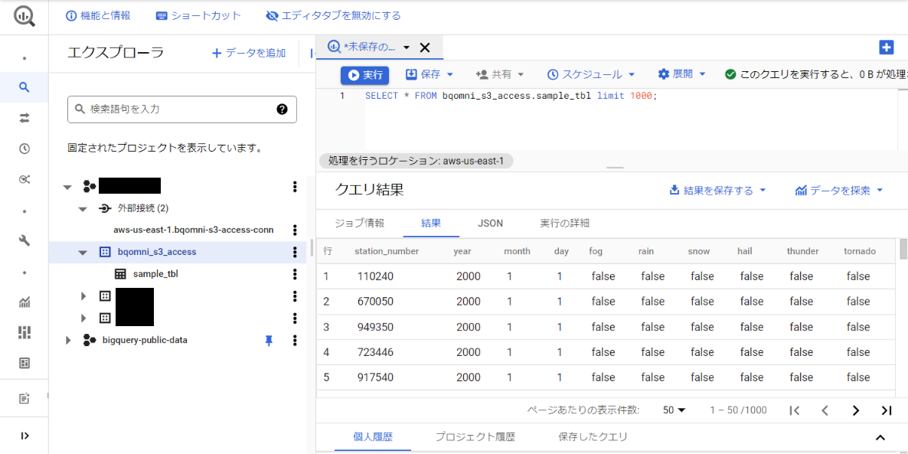Select sample_tbl in the tree
The height and width of the screenshot is (454, 908).
[x=155, y=274]
